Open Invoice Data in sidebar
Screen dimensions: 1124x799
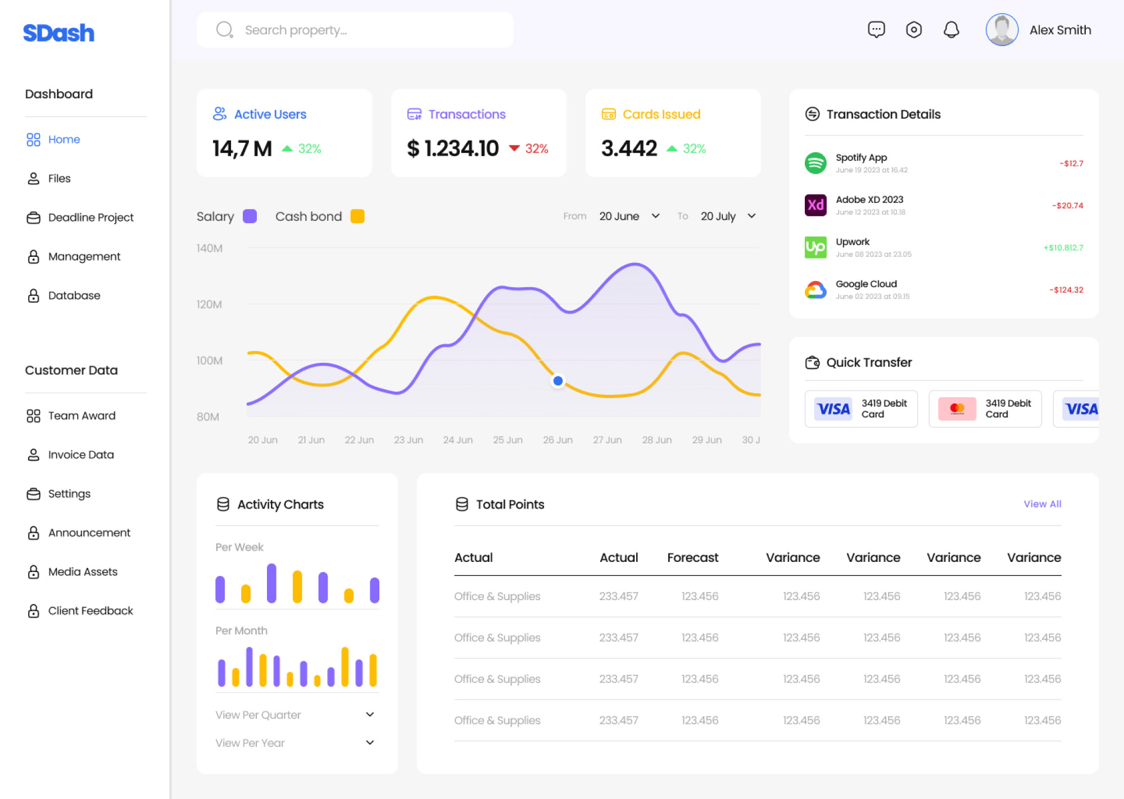point(80,455)
